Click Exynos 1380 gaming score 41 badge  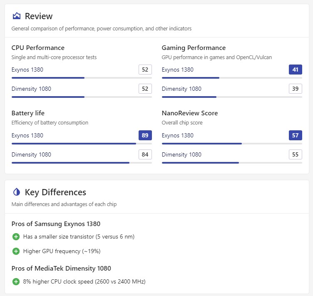click(296, 70)
